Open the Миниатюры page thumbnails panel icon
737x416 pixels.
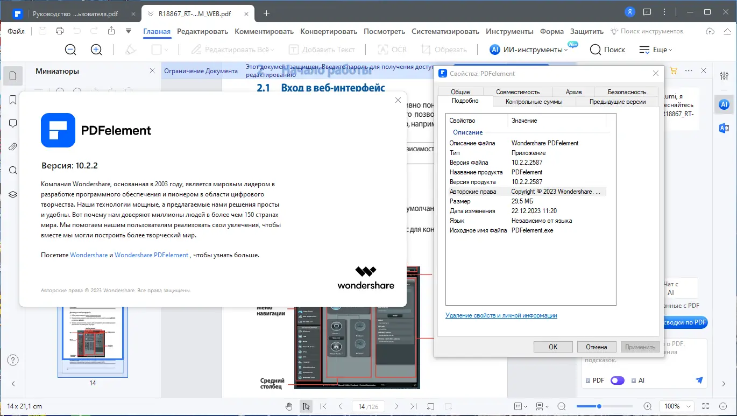[x=13, y=76]
